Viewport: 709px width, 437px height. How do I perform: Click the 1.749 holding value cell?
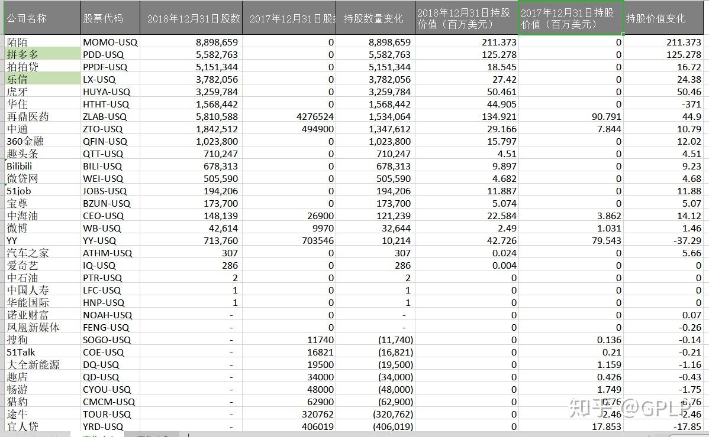(571, 389)
